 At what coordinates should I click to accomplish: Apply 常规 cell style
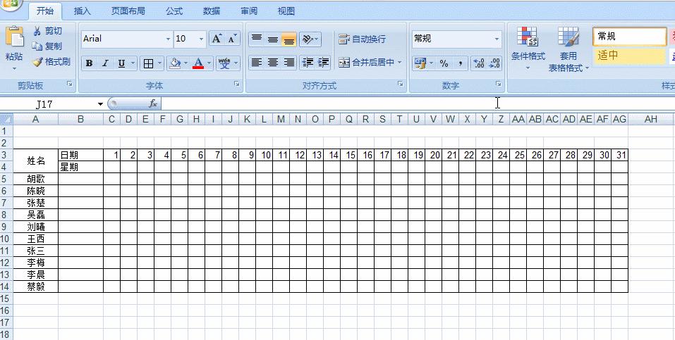629,37
